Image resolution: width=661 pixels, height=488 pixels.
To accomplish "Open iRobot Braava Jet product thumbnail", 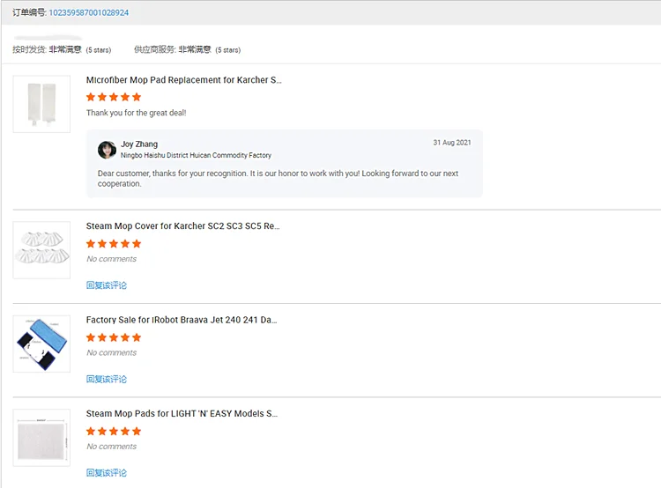I will [41, 344].
